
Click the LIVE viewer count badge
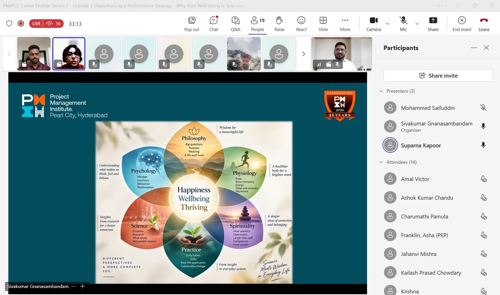coord(46,24)
